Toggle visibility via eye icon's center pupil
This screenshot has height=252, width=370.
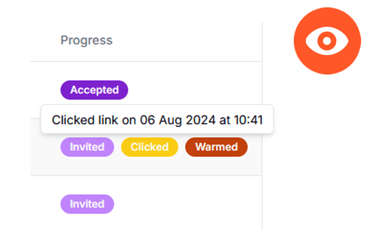pyautogui.click(x=327, y=41)
